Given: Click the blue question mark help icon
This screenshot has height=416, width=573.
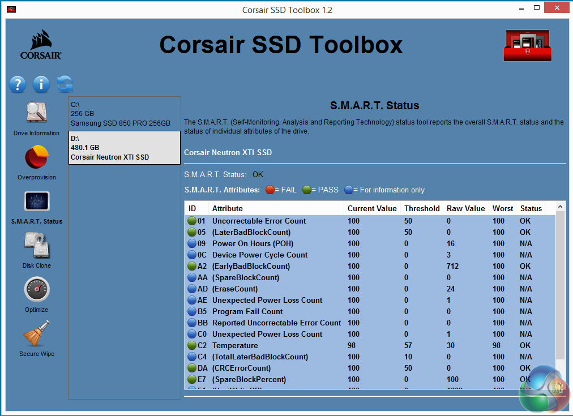Looking at the screenshot, I should (18, 85).
